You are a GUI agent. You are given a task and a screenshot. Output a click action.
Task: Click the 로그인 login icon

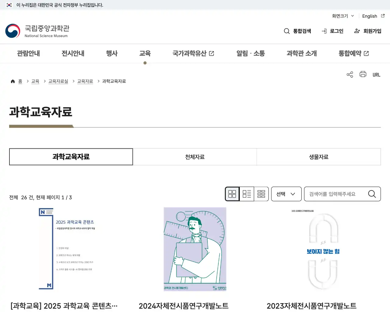click(324, 31)
